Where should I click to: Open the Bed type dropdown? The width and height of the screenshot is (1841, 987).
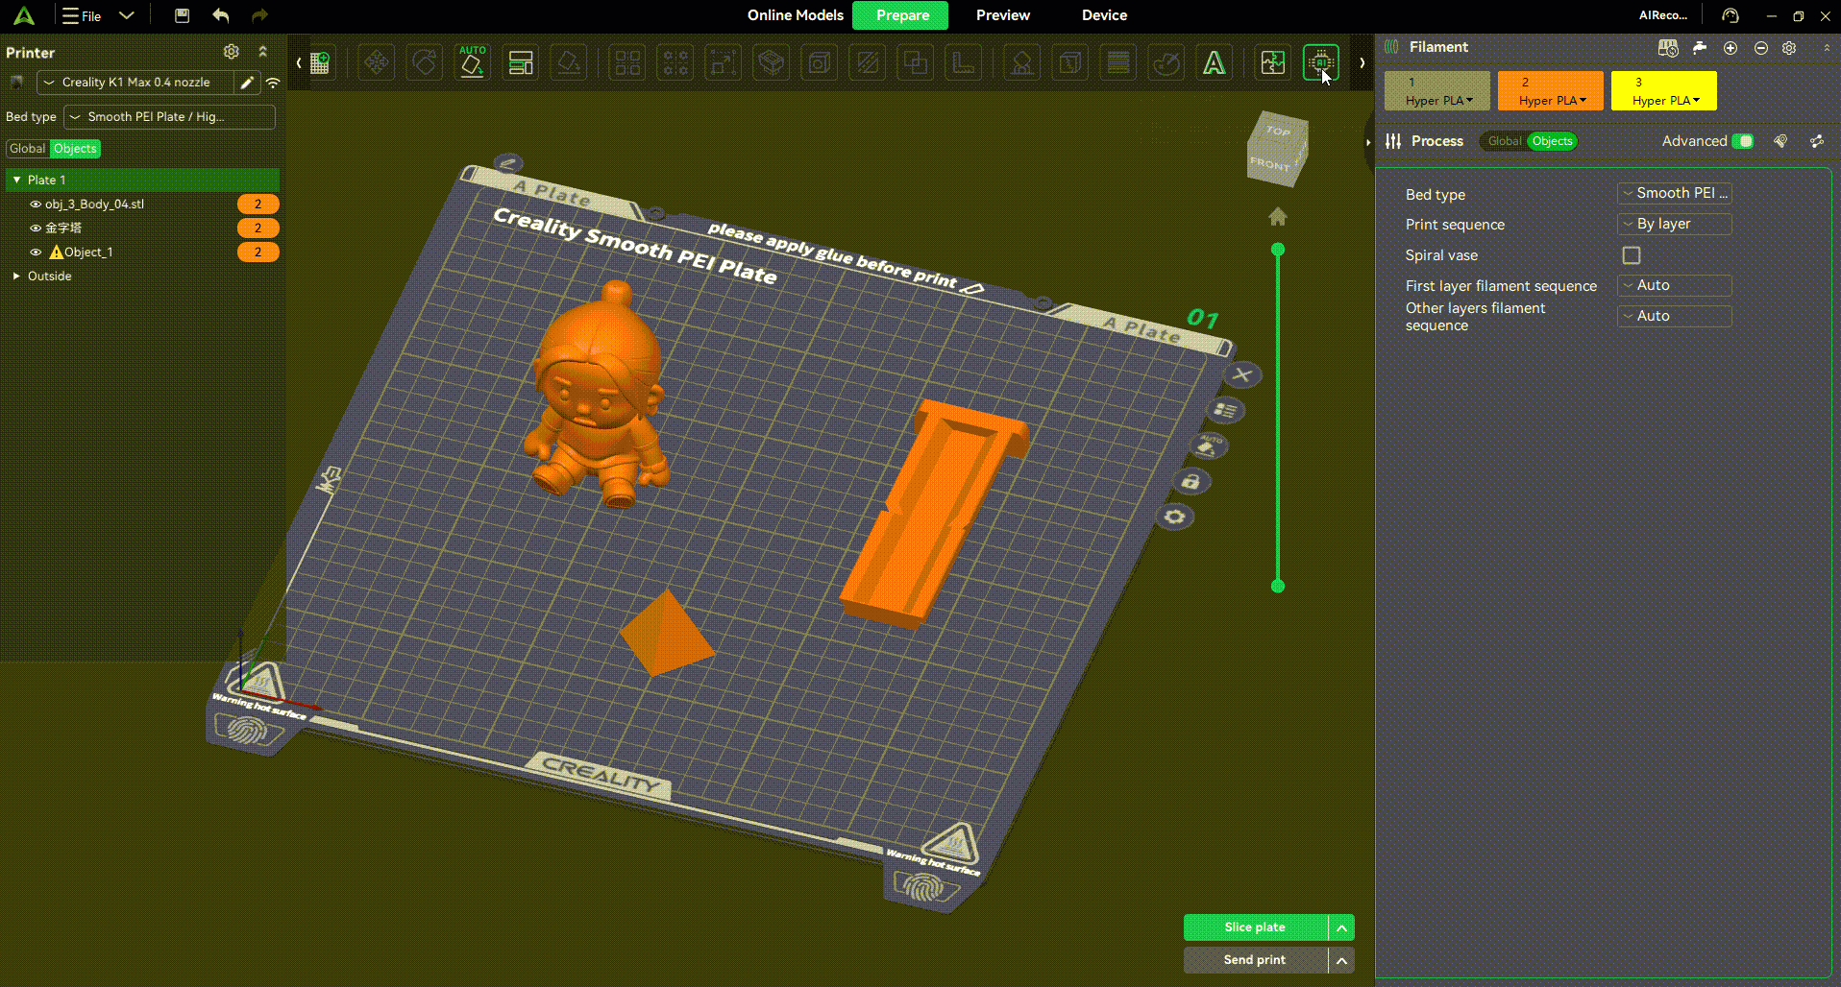coord(1674,193)
